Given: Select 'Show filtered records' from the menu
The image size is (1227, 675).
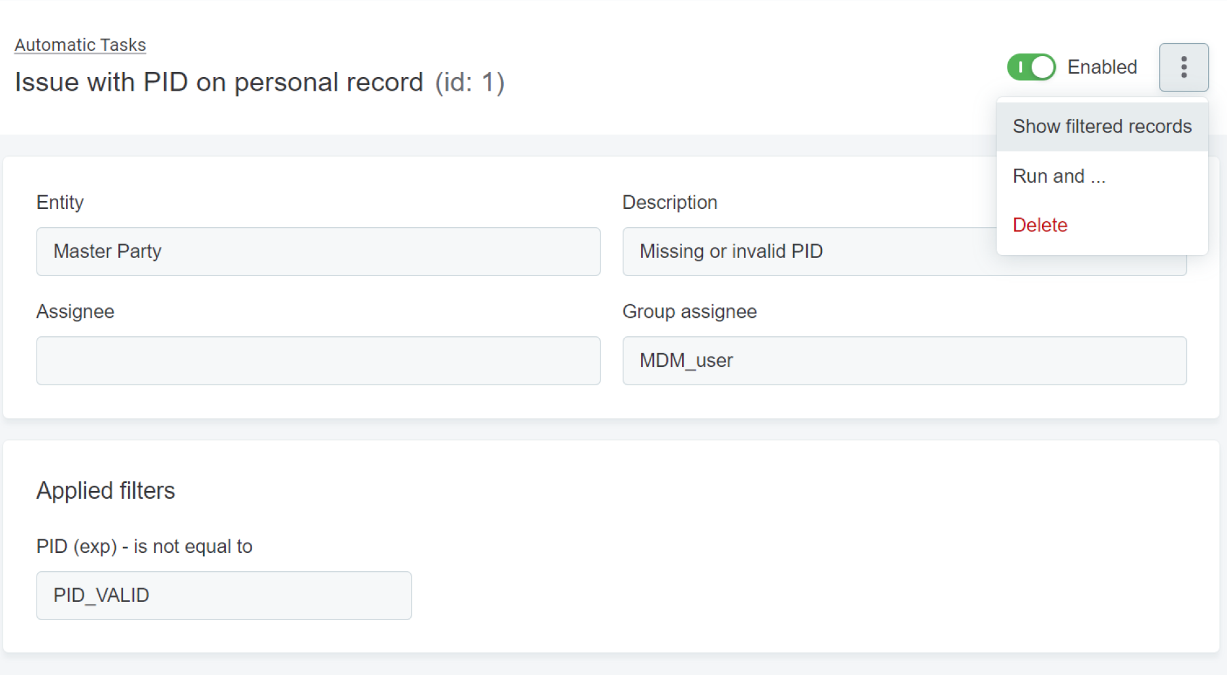Looking at the screenshot, I should [1102, 126].
